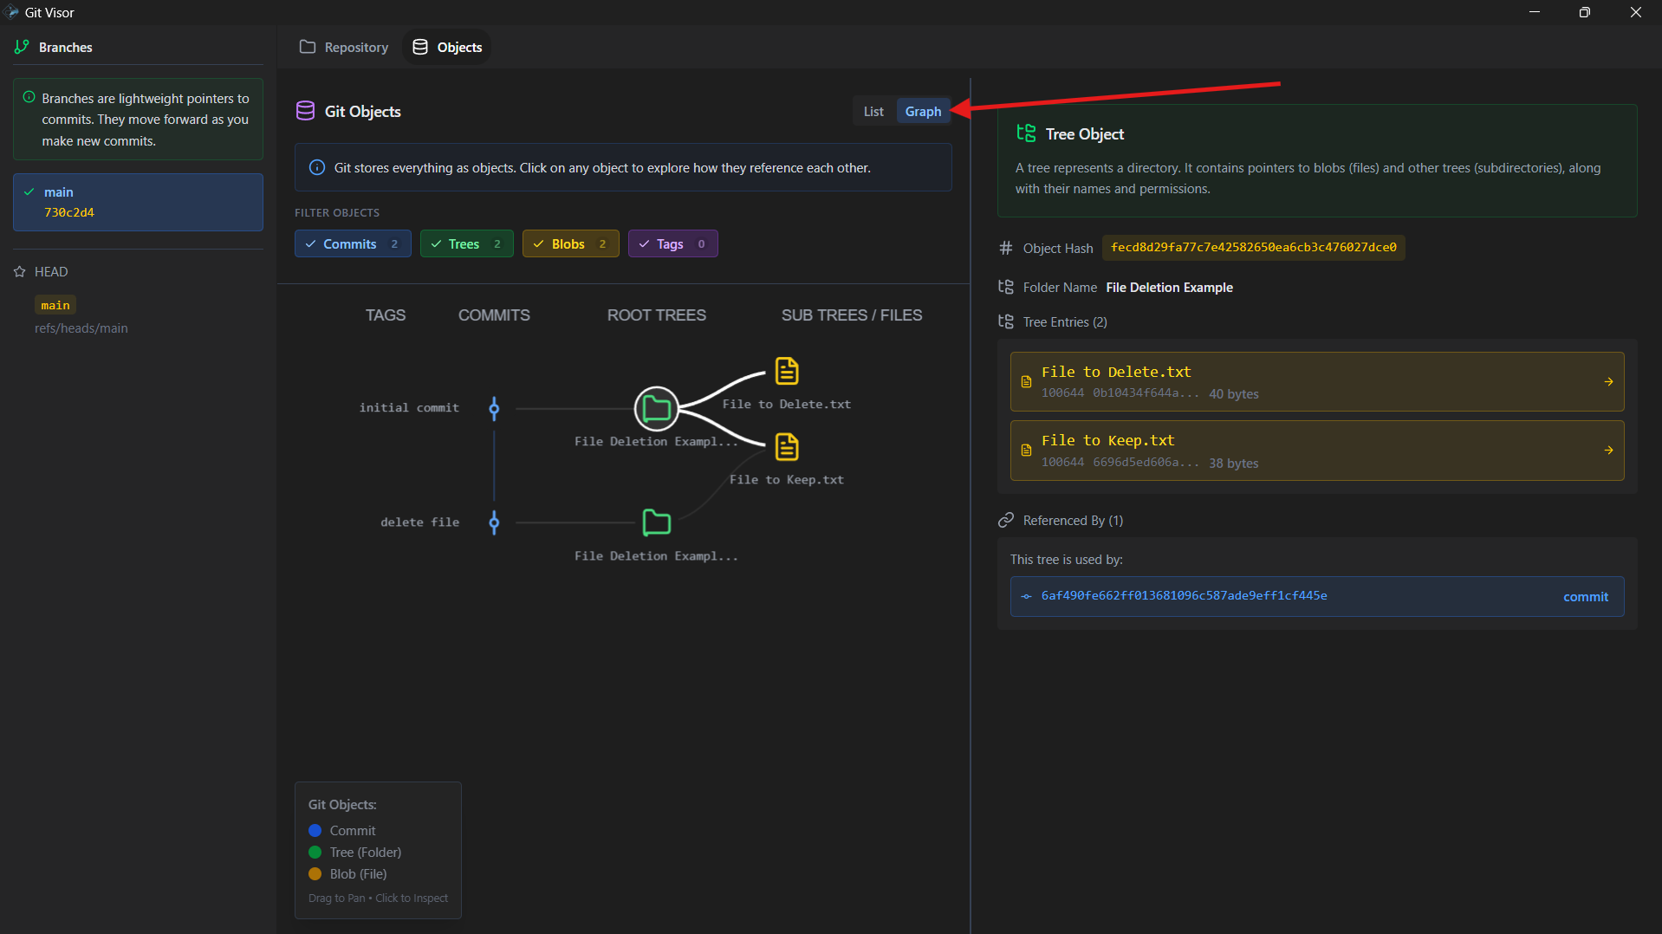Click the Tree Object header icon
This screenshot has width=1662, height=934.
click(1026, 133)
